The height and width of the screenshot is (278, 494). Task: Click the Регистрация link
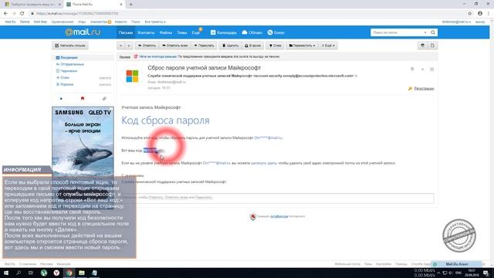tap(424, 89)
